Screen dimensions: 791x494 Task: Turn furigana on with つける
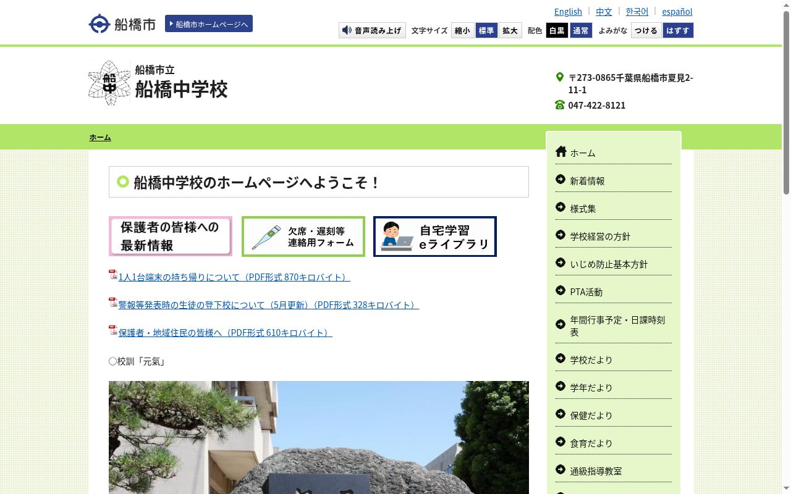point(646,30)
